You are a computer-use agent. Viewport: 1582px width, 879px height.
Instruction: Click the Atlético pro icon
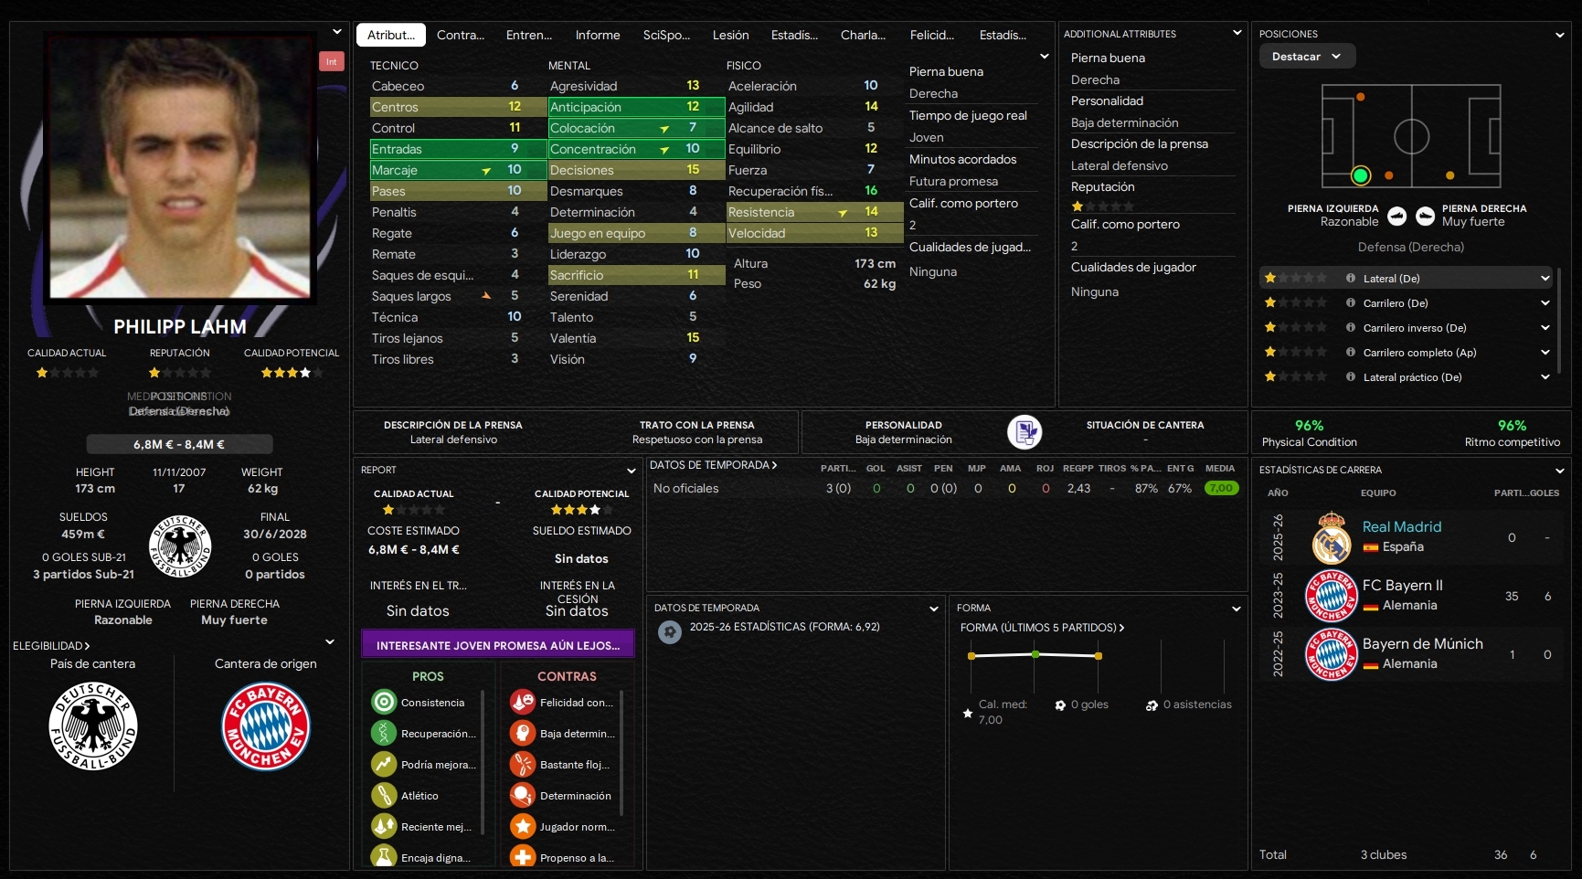click(x=384, y=796)
